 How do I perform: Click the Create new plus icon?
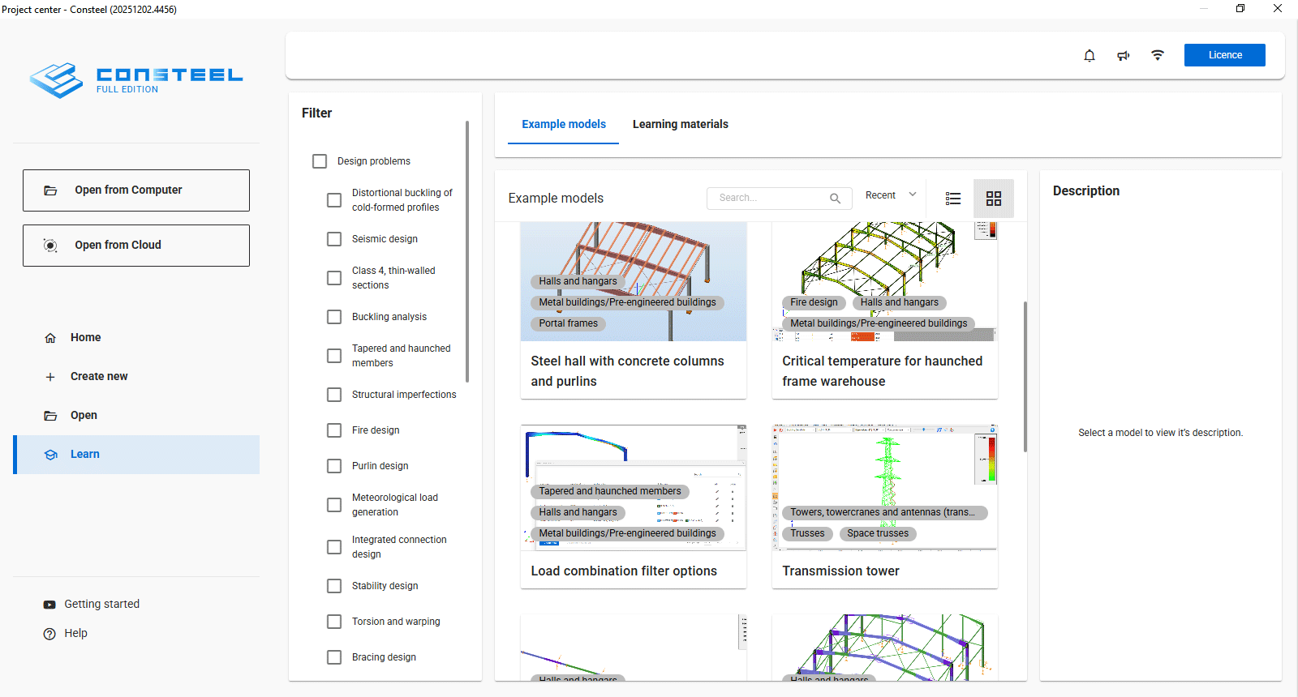50,377
